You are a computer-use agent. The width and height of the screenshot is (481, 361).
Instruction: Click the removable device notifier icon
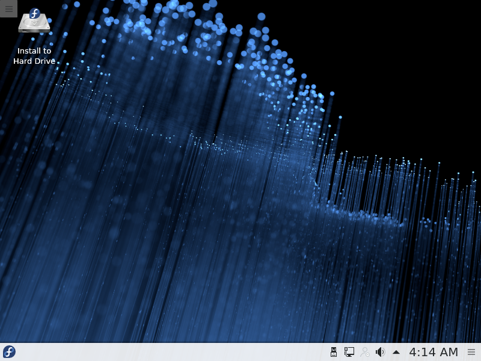(x=334, y=352)
